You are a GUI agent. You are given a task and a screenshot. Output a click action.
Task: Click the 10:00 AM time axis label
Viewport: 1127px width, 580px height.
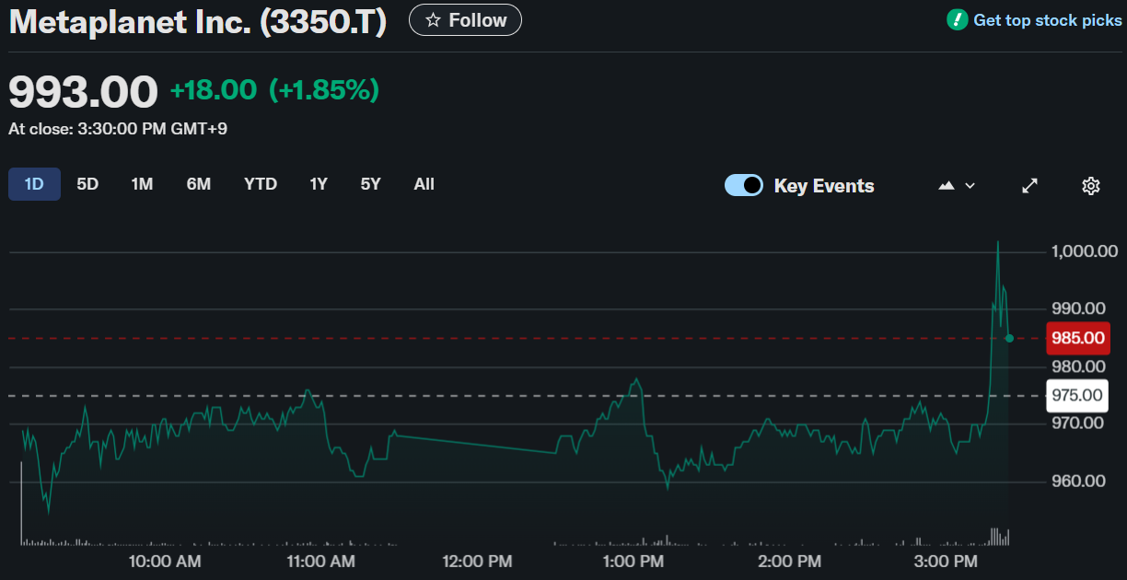165,561
